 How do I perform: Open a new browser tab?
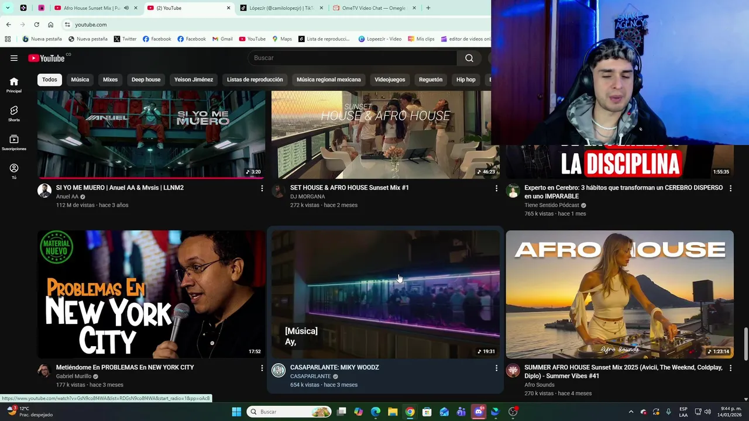pos(428,8)
